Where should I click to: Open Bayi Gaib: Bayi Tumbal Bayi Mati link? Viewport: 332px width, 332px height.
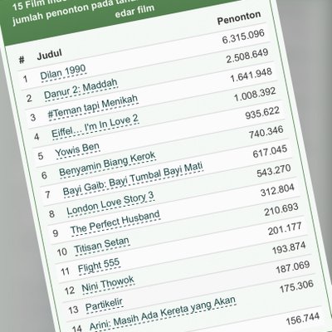coord(133,180)
